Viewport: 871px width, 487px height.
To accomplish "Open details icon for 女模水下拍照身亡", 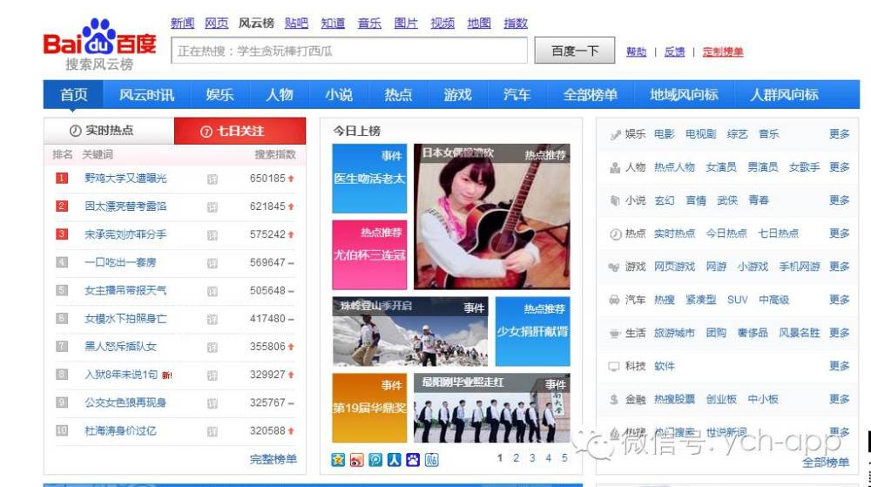I will coord(213,319).
